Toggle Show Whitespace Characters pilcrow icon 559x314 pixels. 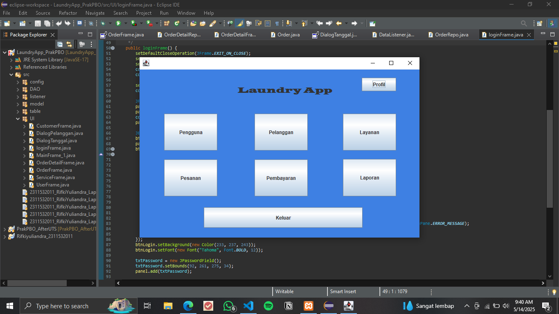277,24
